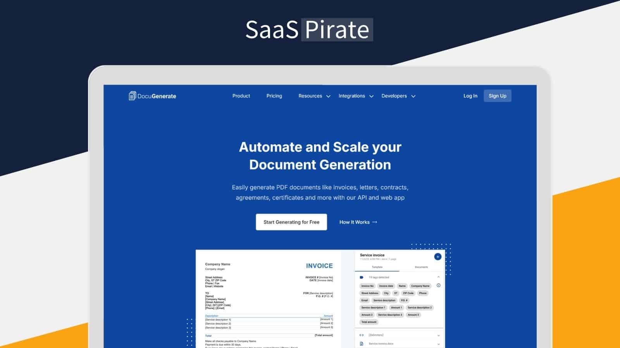Select the Email tag
This screenshot has width=620, height=348.
[x=365, y=300]
